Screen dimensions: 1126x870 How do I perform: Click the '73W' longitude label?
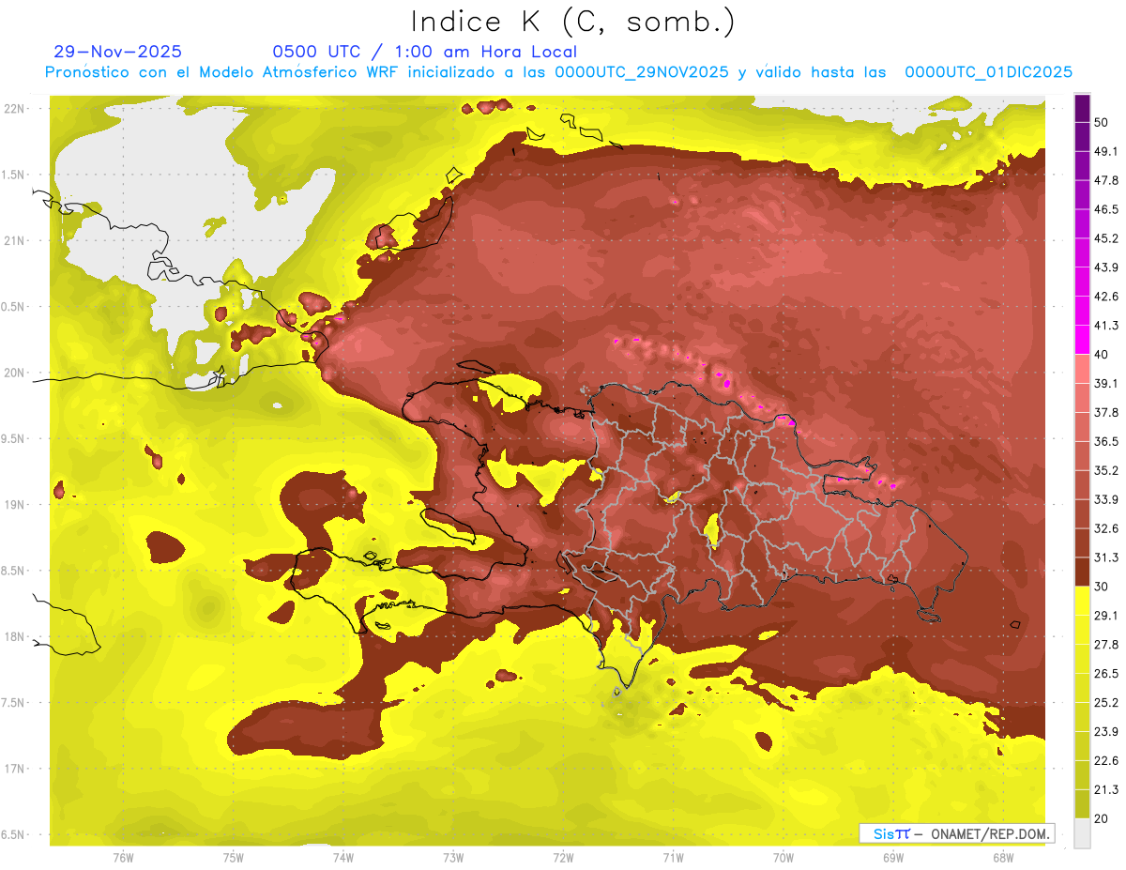tap(453, 857)
